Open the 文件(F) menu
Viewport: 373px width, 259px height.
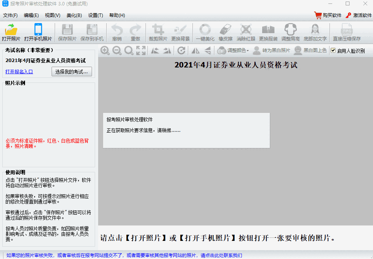[x=11, y=15]
